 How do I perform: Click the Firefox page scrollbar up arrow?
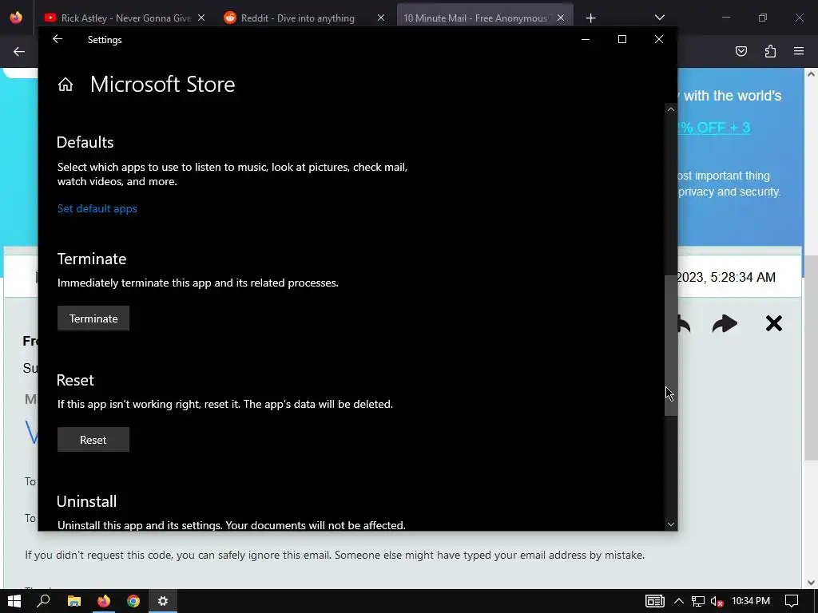tap(811, 74)
